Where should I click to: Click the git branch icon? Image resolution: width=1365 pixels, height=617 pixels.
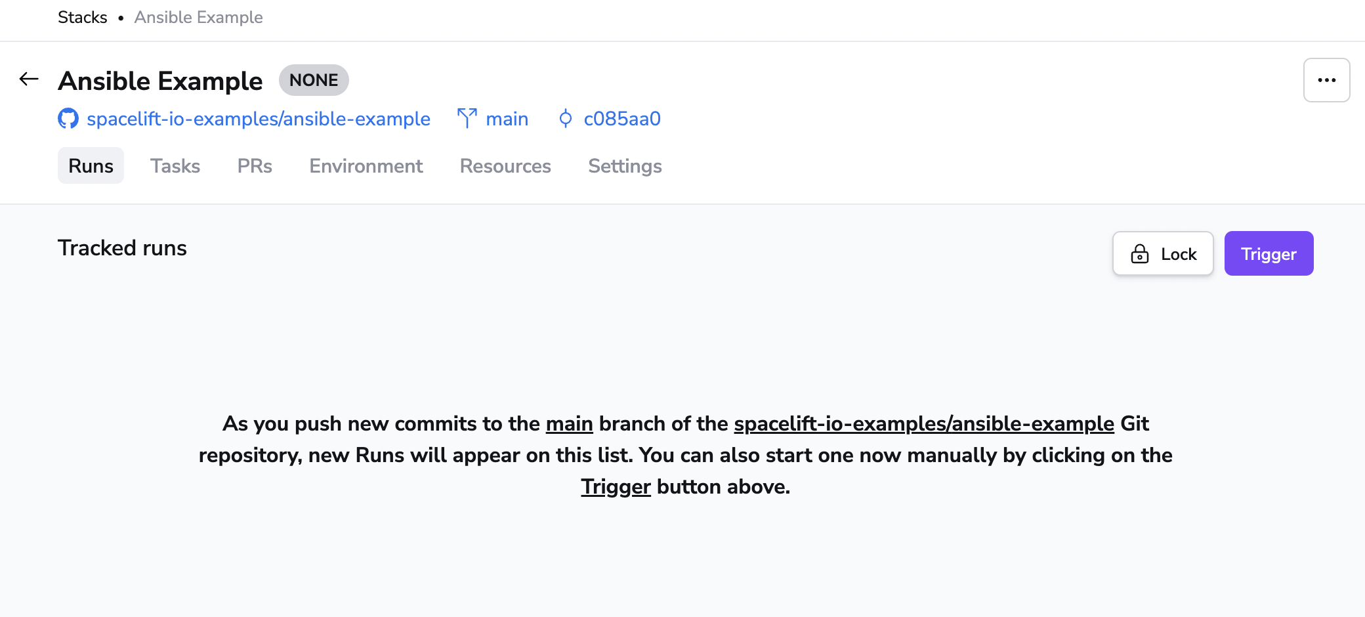(467, 119)
